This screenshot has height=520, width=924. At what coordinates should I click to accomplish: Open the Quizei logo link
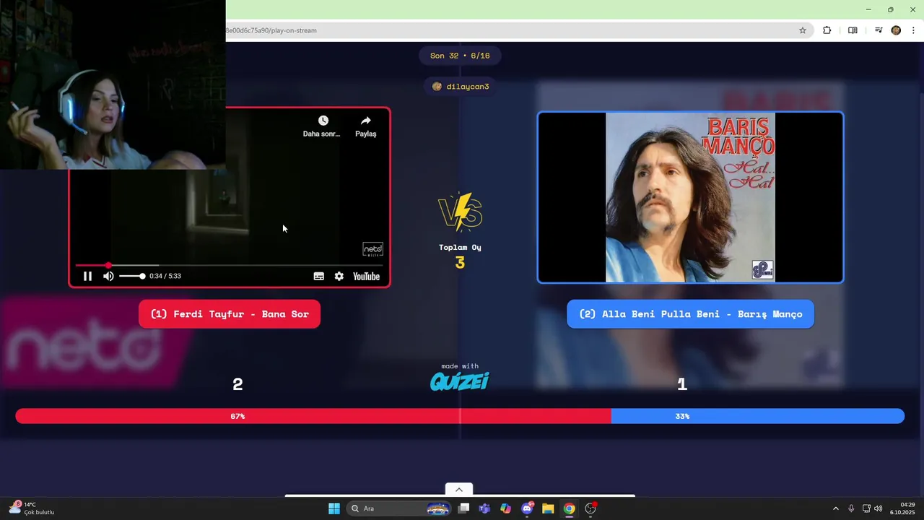(x=460, y=381)
